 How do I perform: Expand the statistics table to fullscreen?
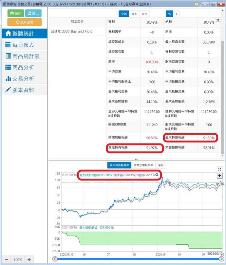(x=218, y=20)
